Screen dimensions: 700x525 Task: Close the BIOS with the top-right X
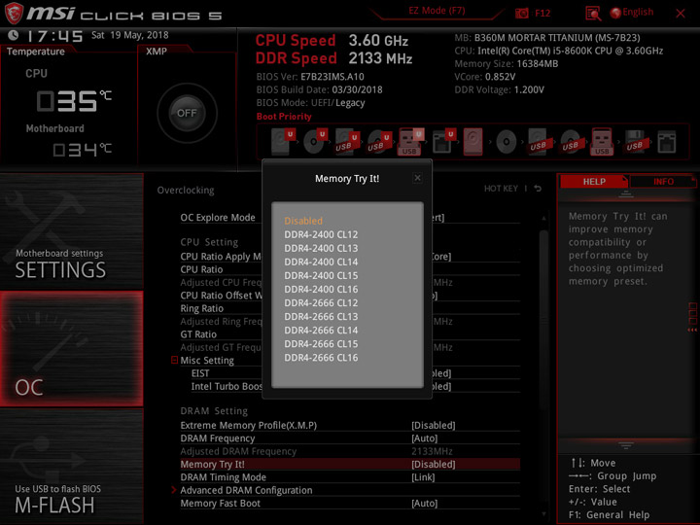pos(681,14)
